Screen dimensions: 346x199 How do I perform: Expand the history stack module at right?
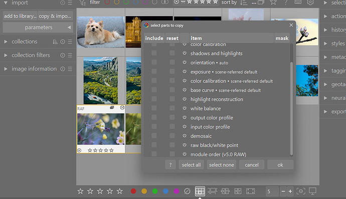coord(325,30)
